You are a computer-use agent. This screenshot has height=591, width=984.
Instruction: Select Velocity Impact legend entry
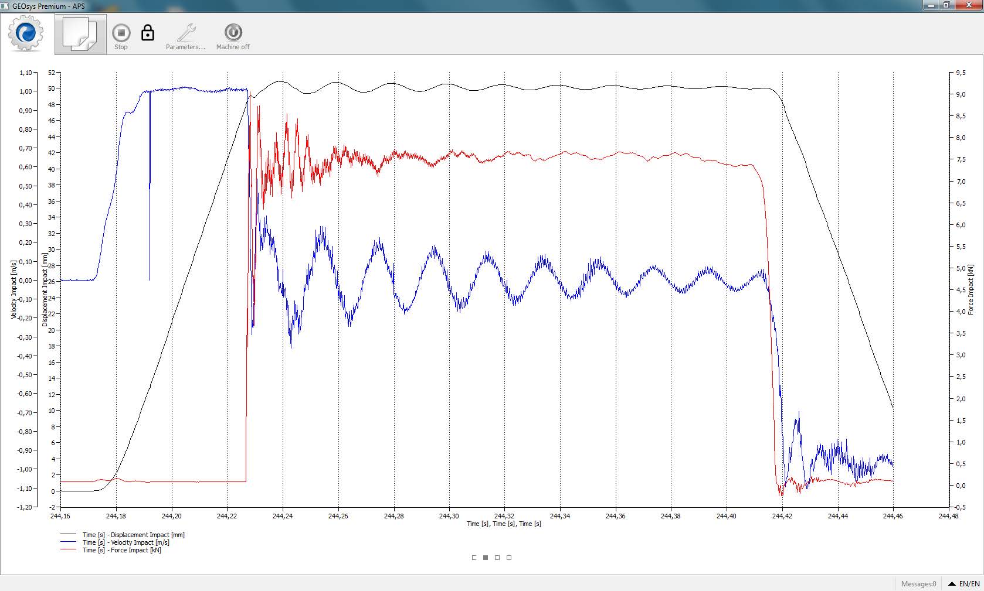(126, 542)
